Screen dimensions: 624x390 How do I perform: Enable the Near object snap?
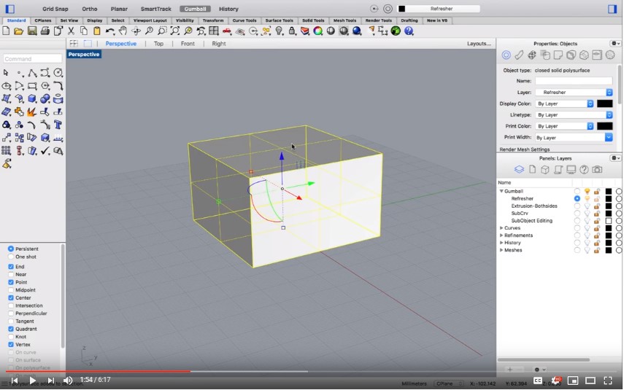pyautogui.click(x=11, y=274)
